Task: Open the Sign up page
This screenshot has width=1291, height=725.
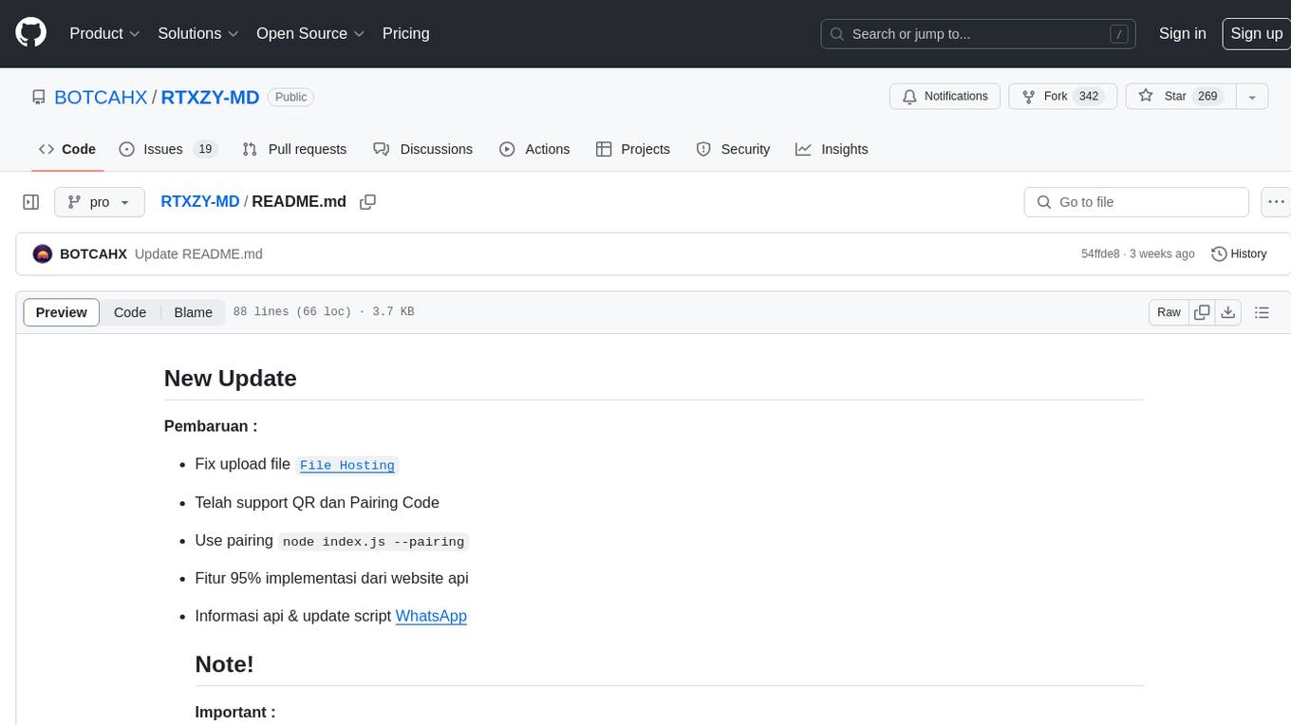Action: click(x=1256, y=33)
